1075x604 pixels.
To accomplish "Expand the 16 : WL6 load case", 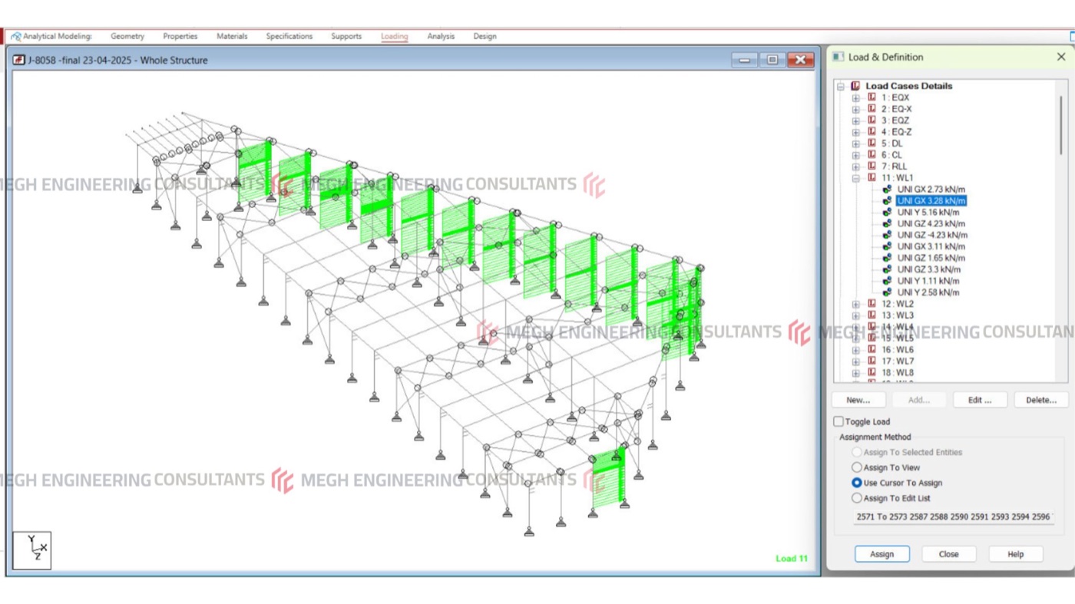I will click(856, 351).
